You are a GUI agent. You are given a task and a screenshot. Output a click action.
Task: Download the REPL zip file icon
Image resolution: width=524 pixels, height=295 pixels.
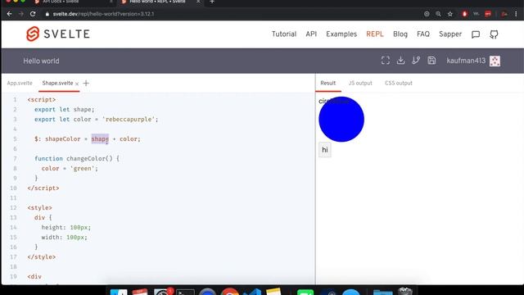tap(400, 61)
